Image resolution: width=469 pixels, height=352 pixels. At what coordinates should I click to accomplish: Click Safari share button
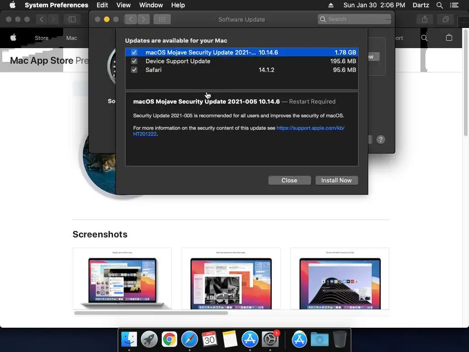coord(425,19)
